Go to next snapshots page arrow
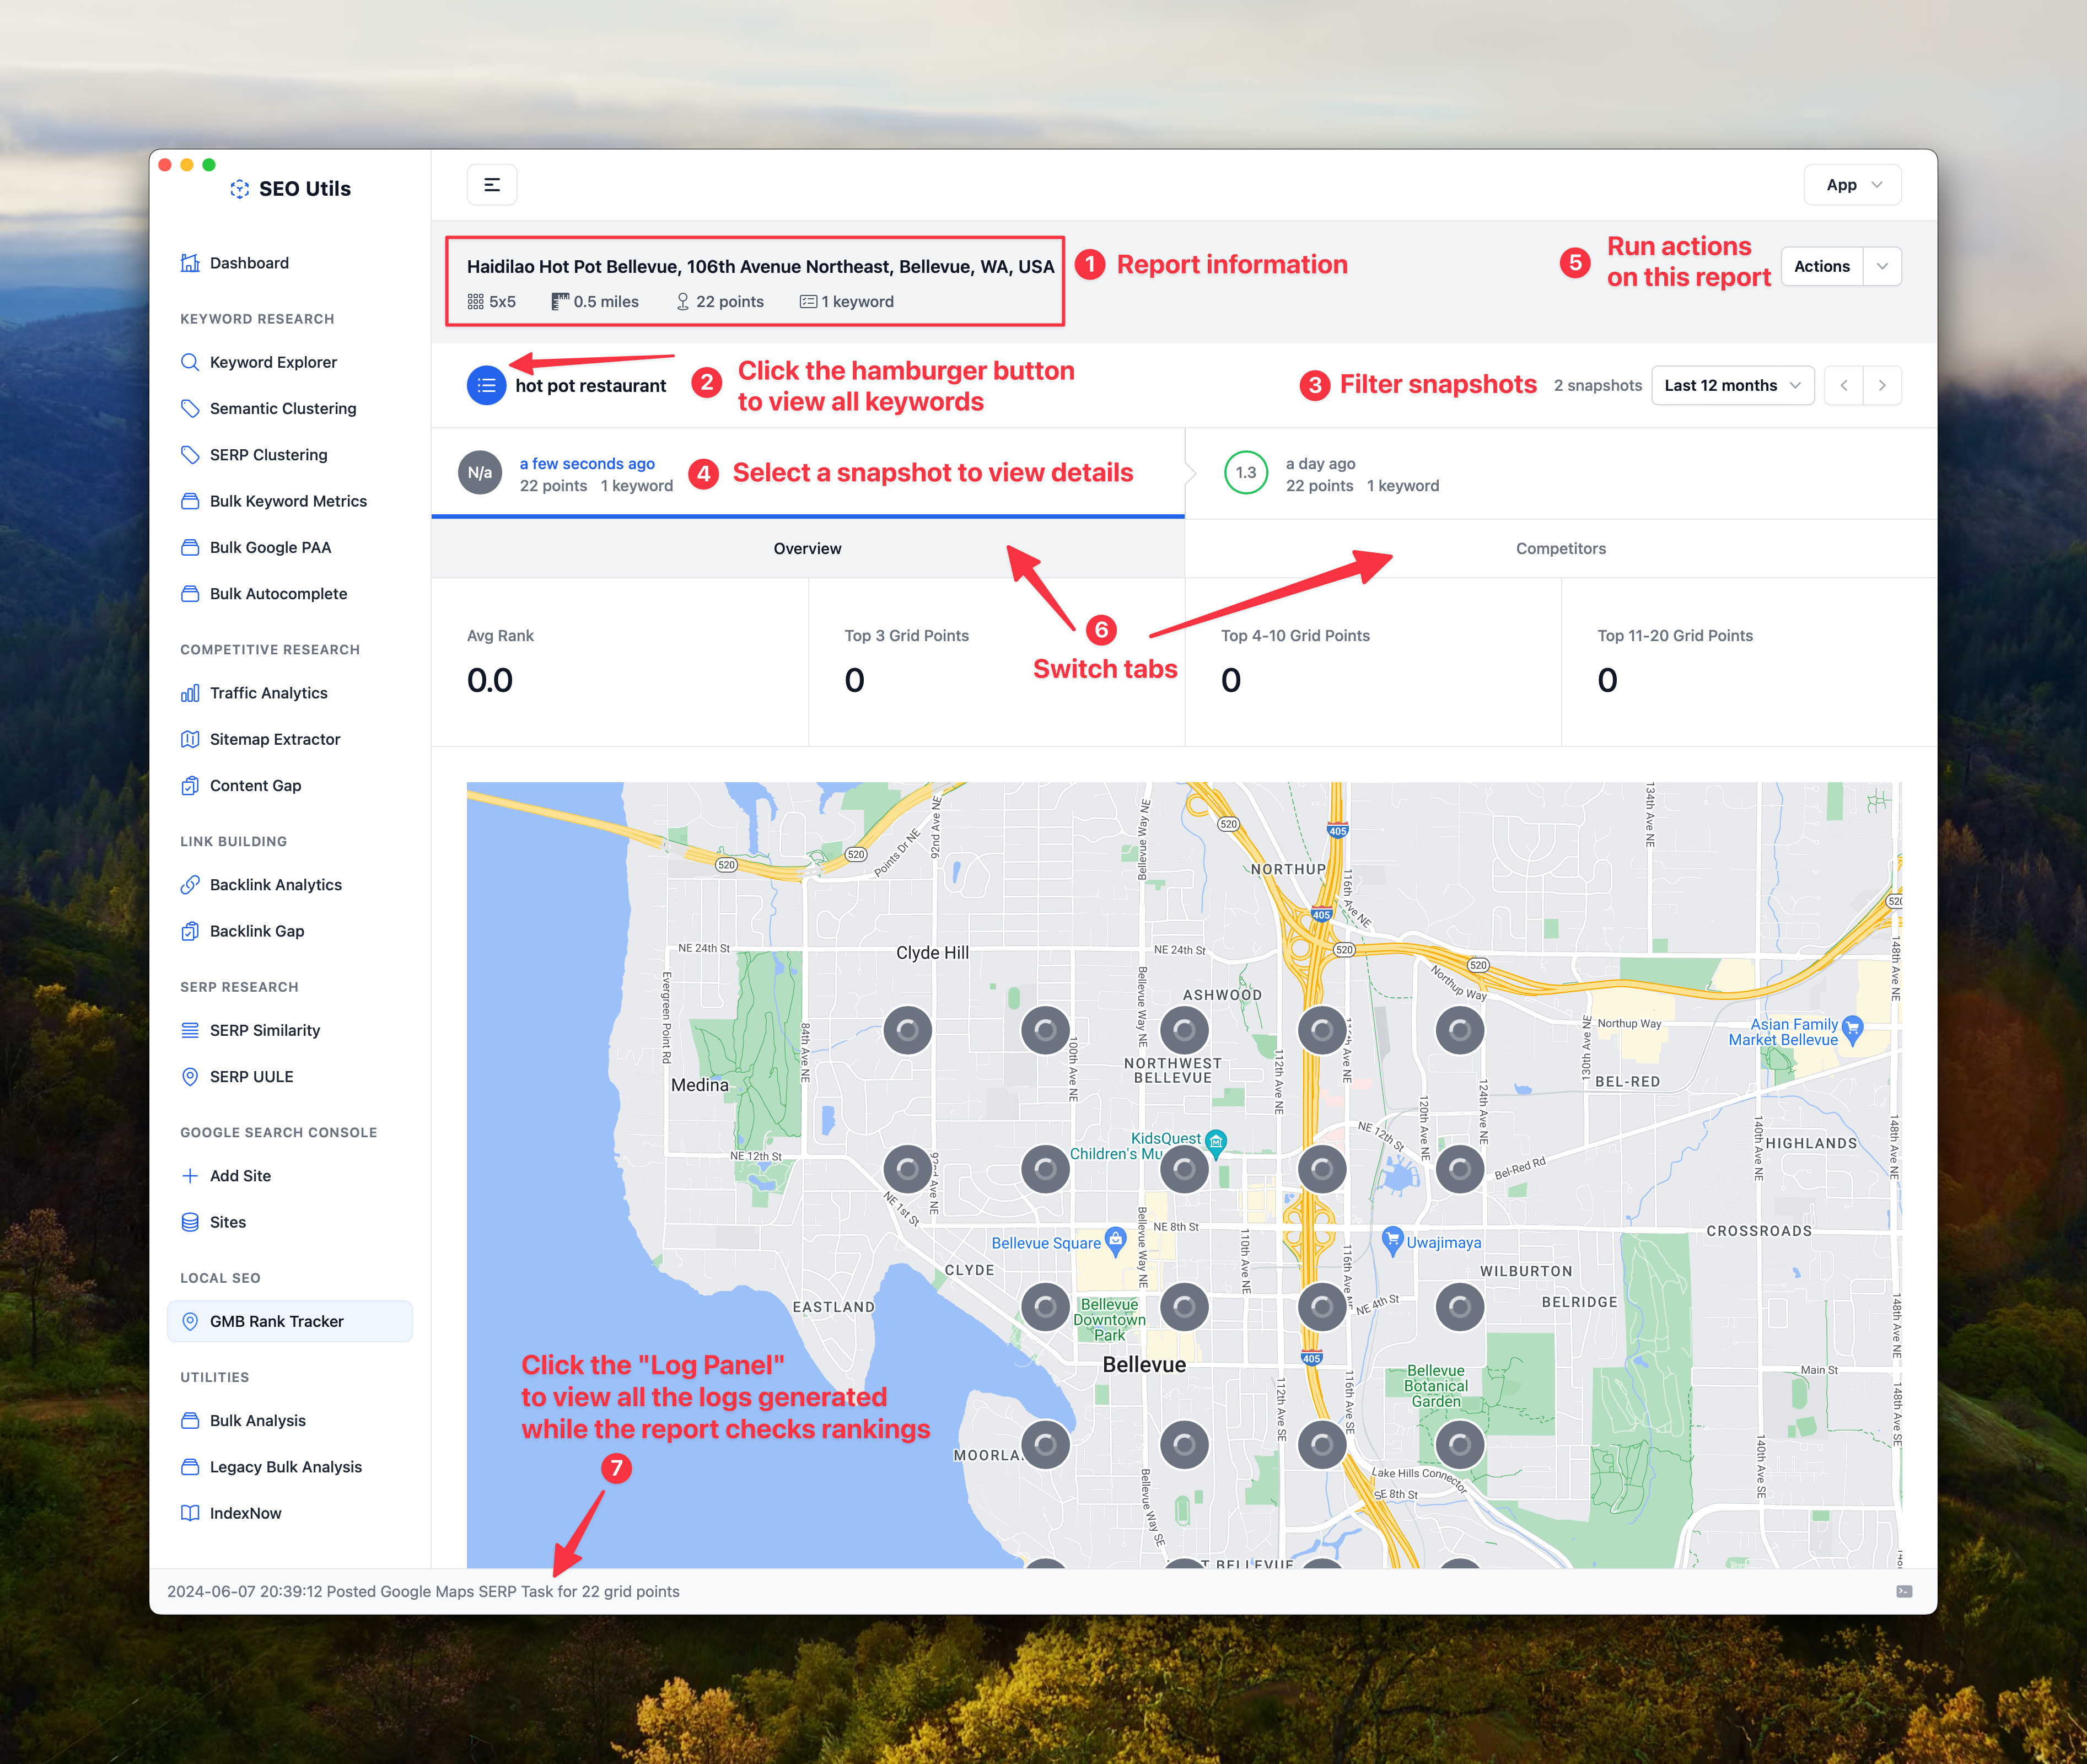Viewport: 2087px width, 1764px height. [x=1882, y=386]
